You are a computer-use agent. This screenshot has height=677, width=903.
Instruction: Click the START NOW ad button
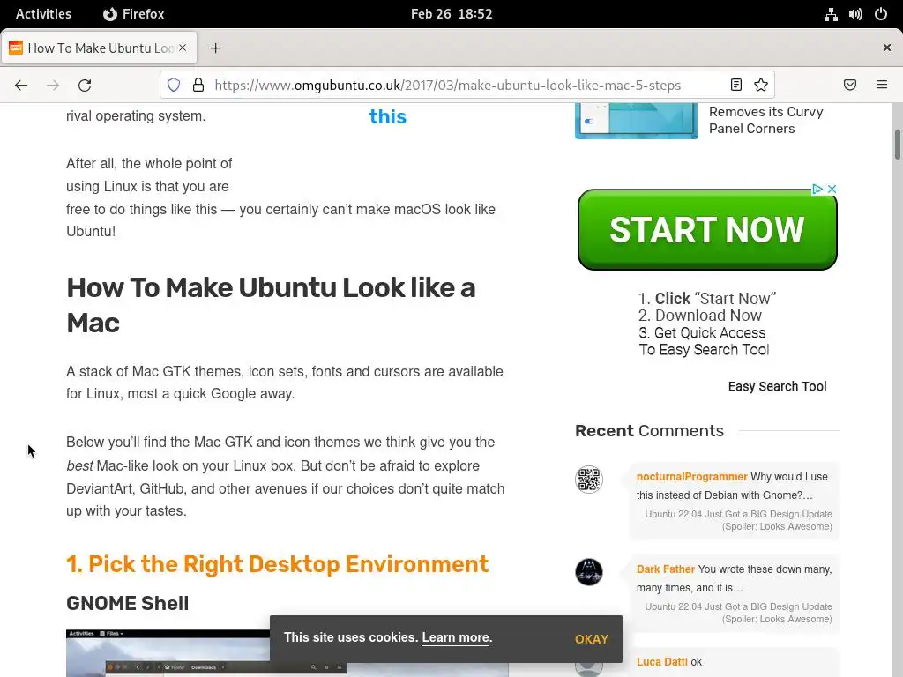[707, 230]
